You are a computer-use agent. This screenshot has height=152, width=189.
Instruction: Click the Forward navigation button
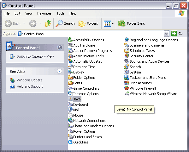pyautogui.click(x=33, y=23)
